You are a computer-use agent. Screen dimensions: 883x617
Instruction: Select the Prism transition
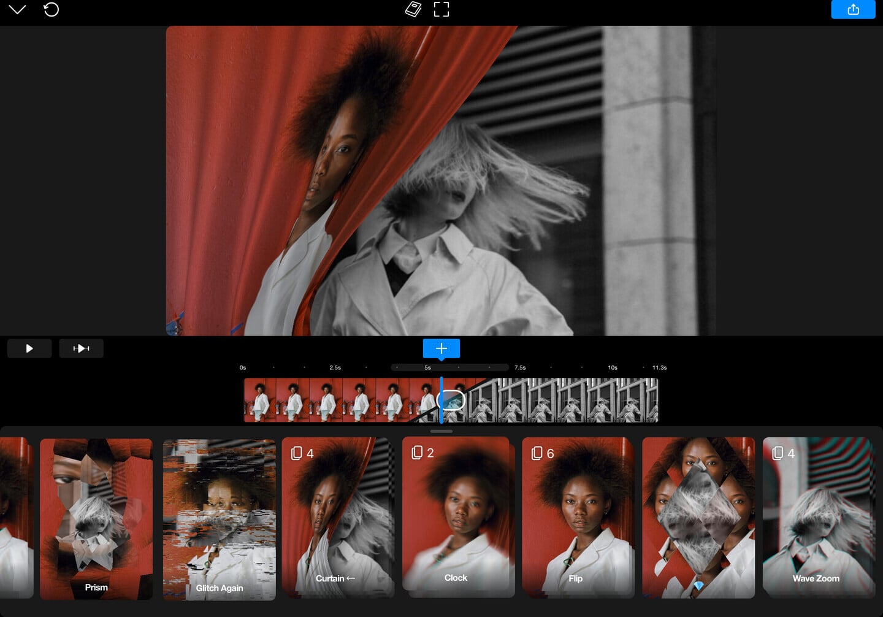[x=96, y=518]
